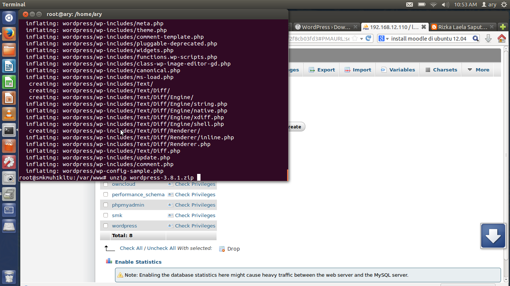Viewport: 510px width, 286px height.
Task: Click the clock showing 10:53 AM
Action: (x=466, y=4)
